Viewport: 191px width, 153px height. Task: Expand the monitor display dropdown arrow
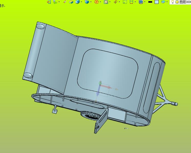point(145,2)
